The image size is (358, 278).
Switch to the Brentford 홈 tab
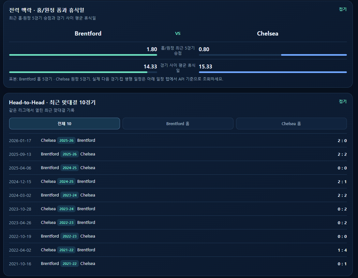coord(178,124)
